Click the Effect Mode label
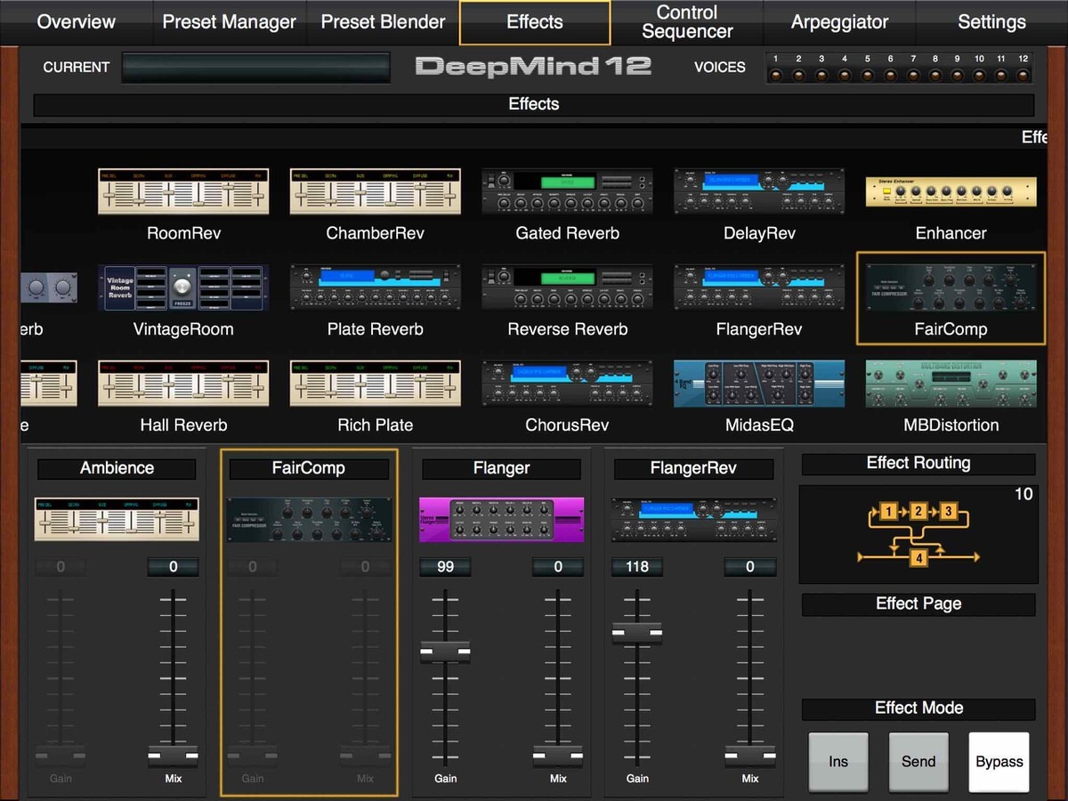 point(918,708)
